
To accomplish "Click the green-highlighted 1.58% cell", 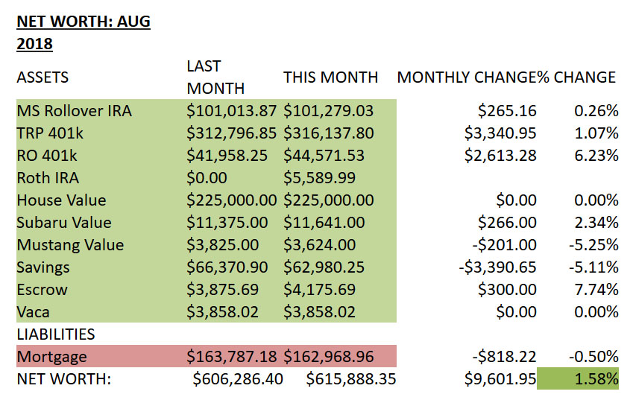I will tap(579, 379).
